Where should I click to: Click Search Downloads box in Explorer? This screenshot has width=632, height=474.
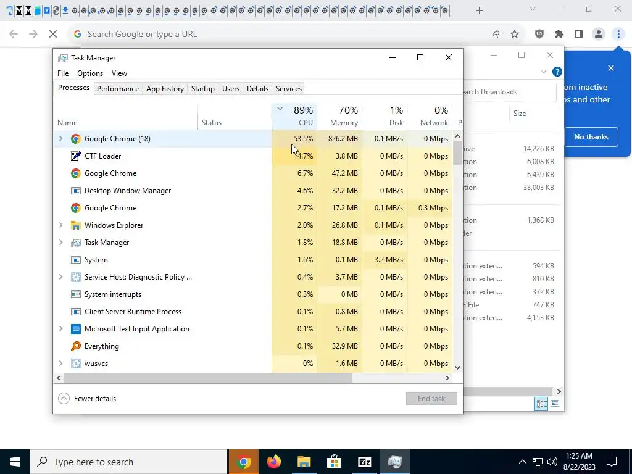510,92
